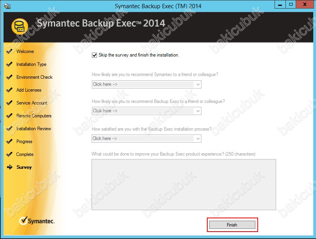Image resolution: width=316 pixels, height=239 pixels.
Task: Click the checkmark icon beside Remote Computers
Action: [9, 116]
